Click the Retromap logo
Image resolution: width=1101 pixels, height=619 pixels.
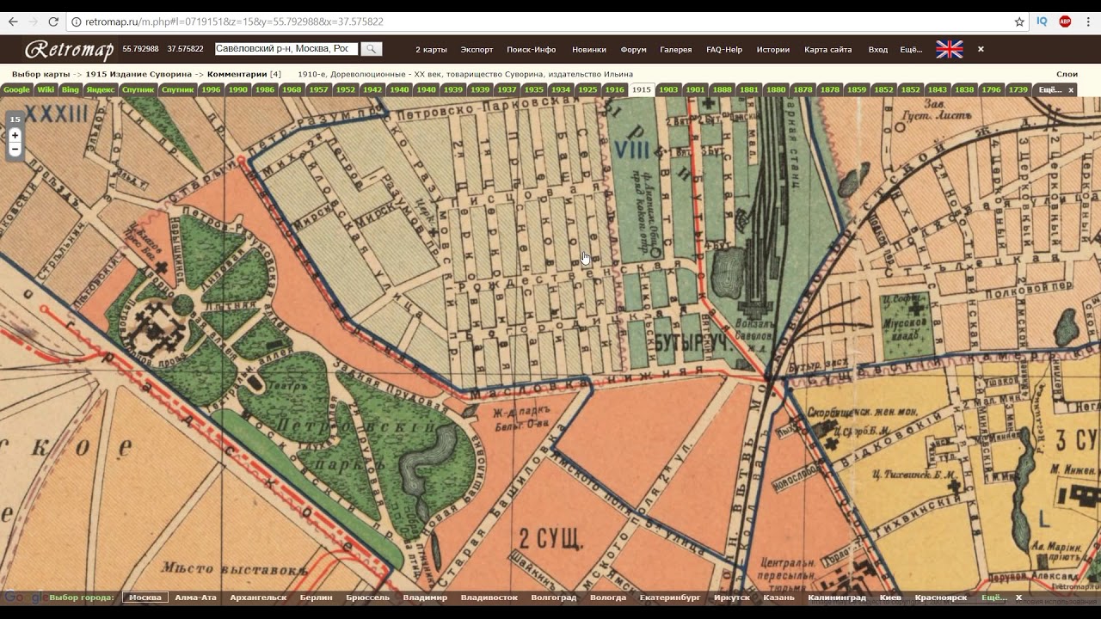pyautogui.click(x=69, y=50)
